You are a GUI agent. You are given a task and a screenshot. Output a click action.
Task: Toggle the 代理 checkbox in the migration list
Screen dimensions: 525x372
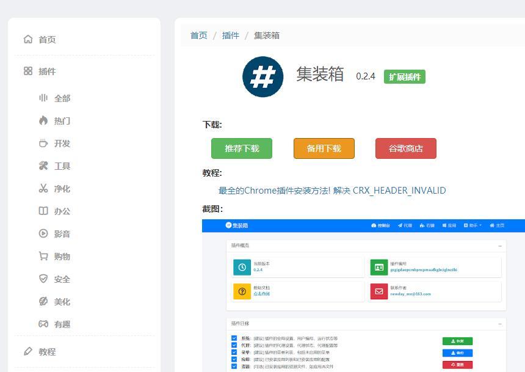click(x=234, y=345)
